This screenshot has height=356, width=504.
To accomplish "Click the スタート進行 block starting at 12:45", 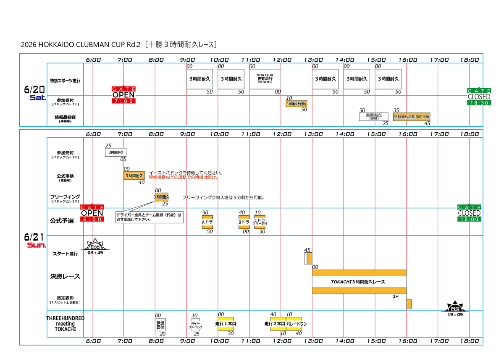I will (x=308, y=258).
